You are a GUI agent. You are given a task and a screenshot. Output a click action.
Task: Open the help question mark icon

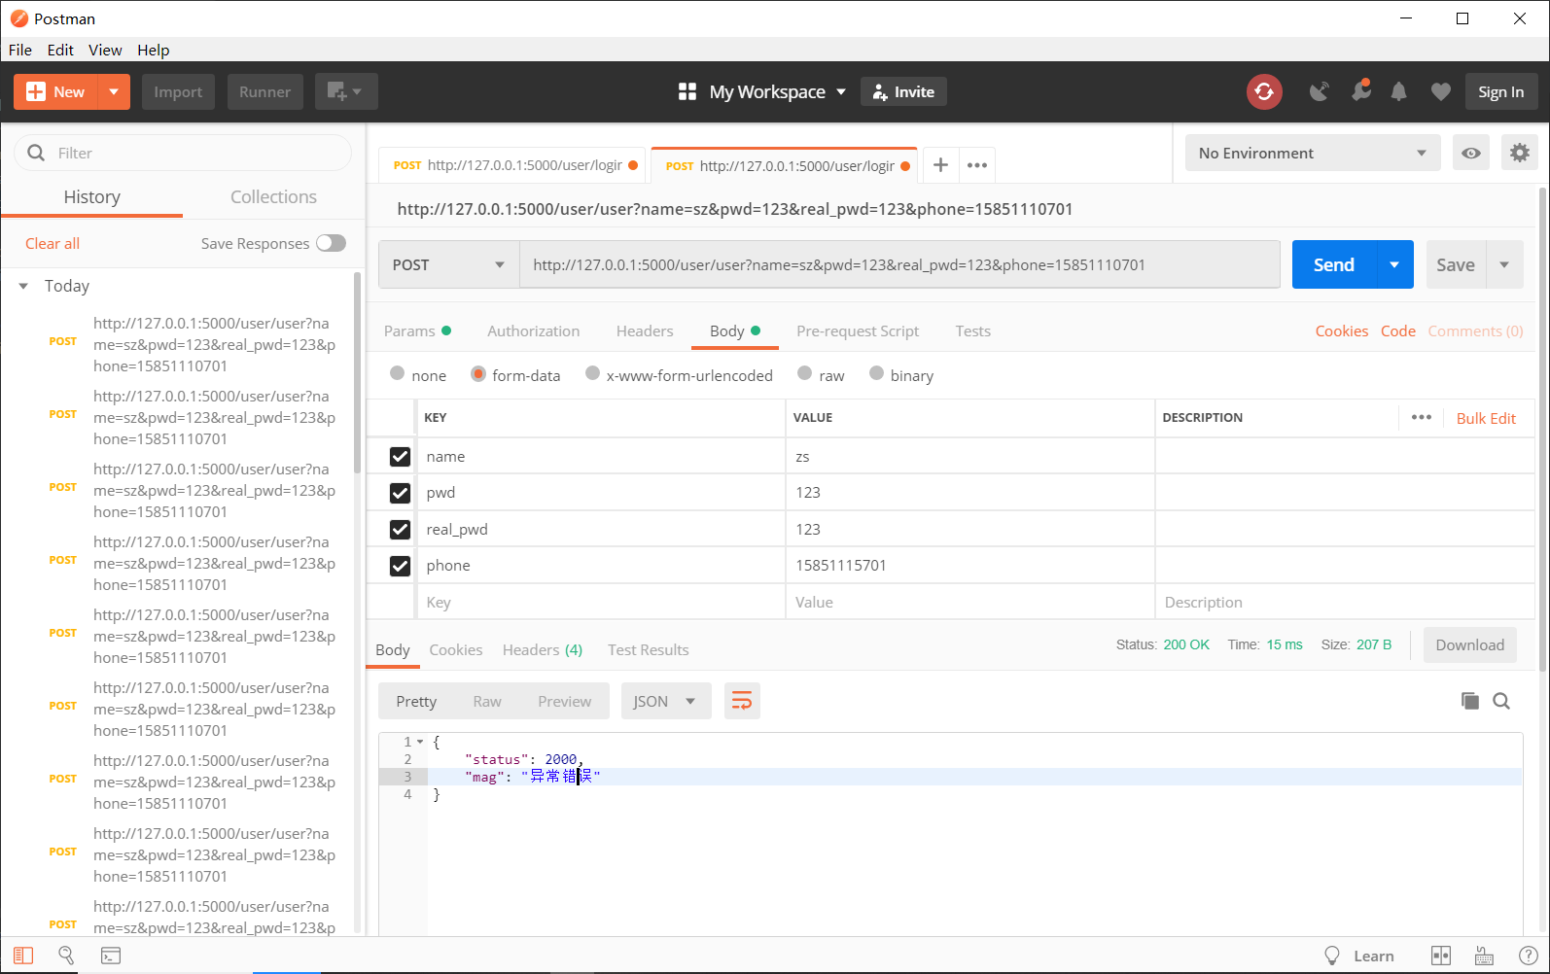click(x=1528, y=956)
